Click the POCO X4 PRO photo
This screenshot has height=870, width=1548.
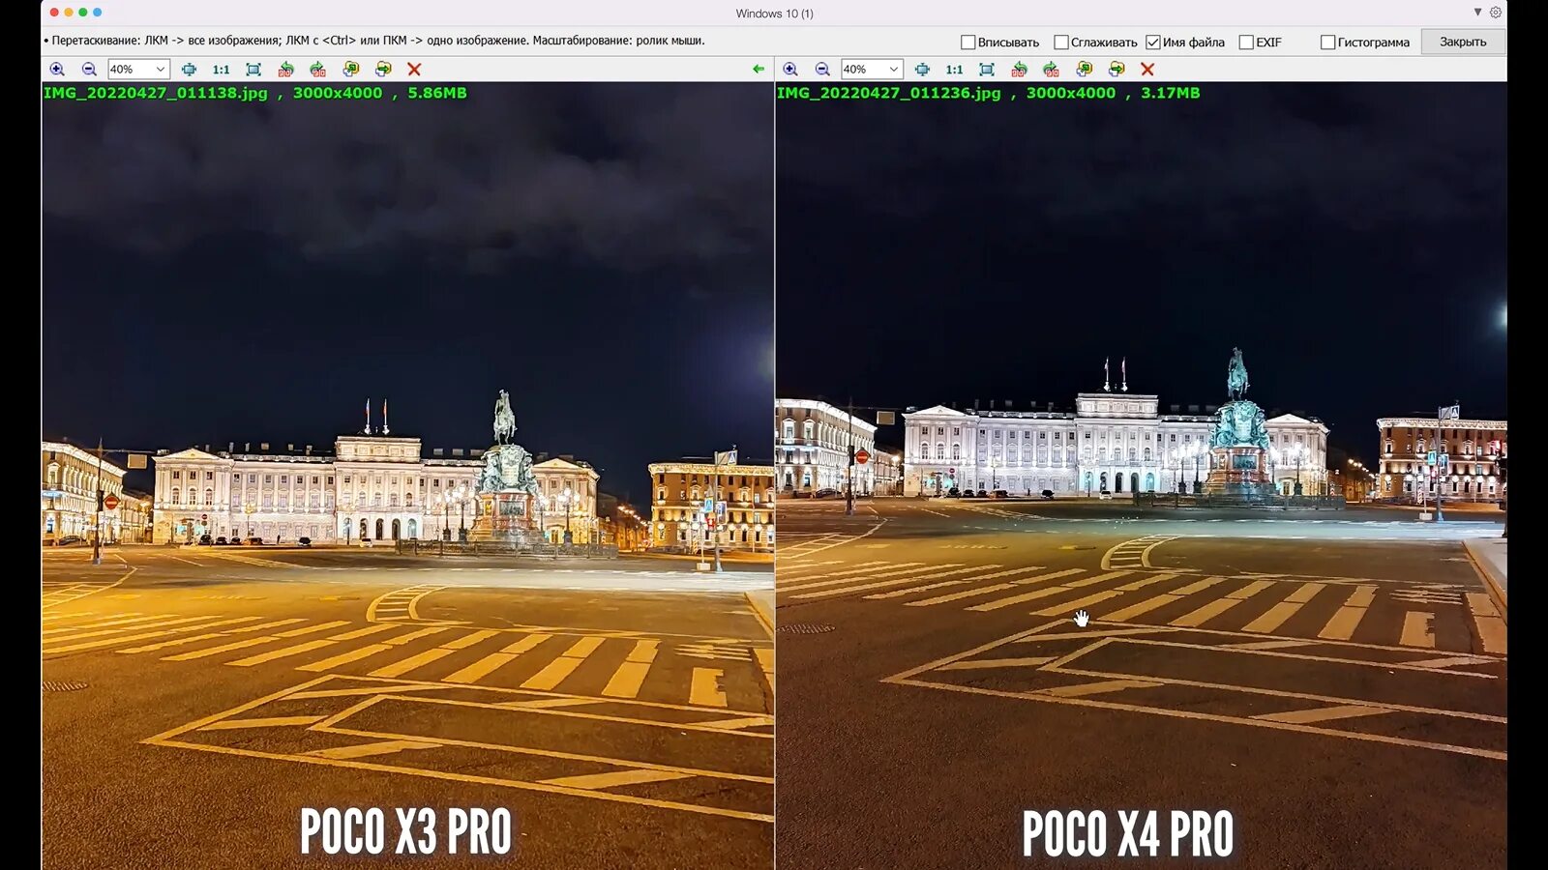coord(1142,476)
